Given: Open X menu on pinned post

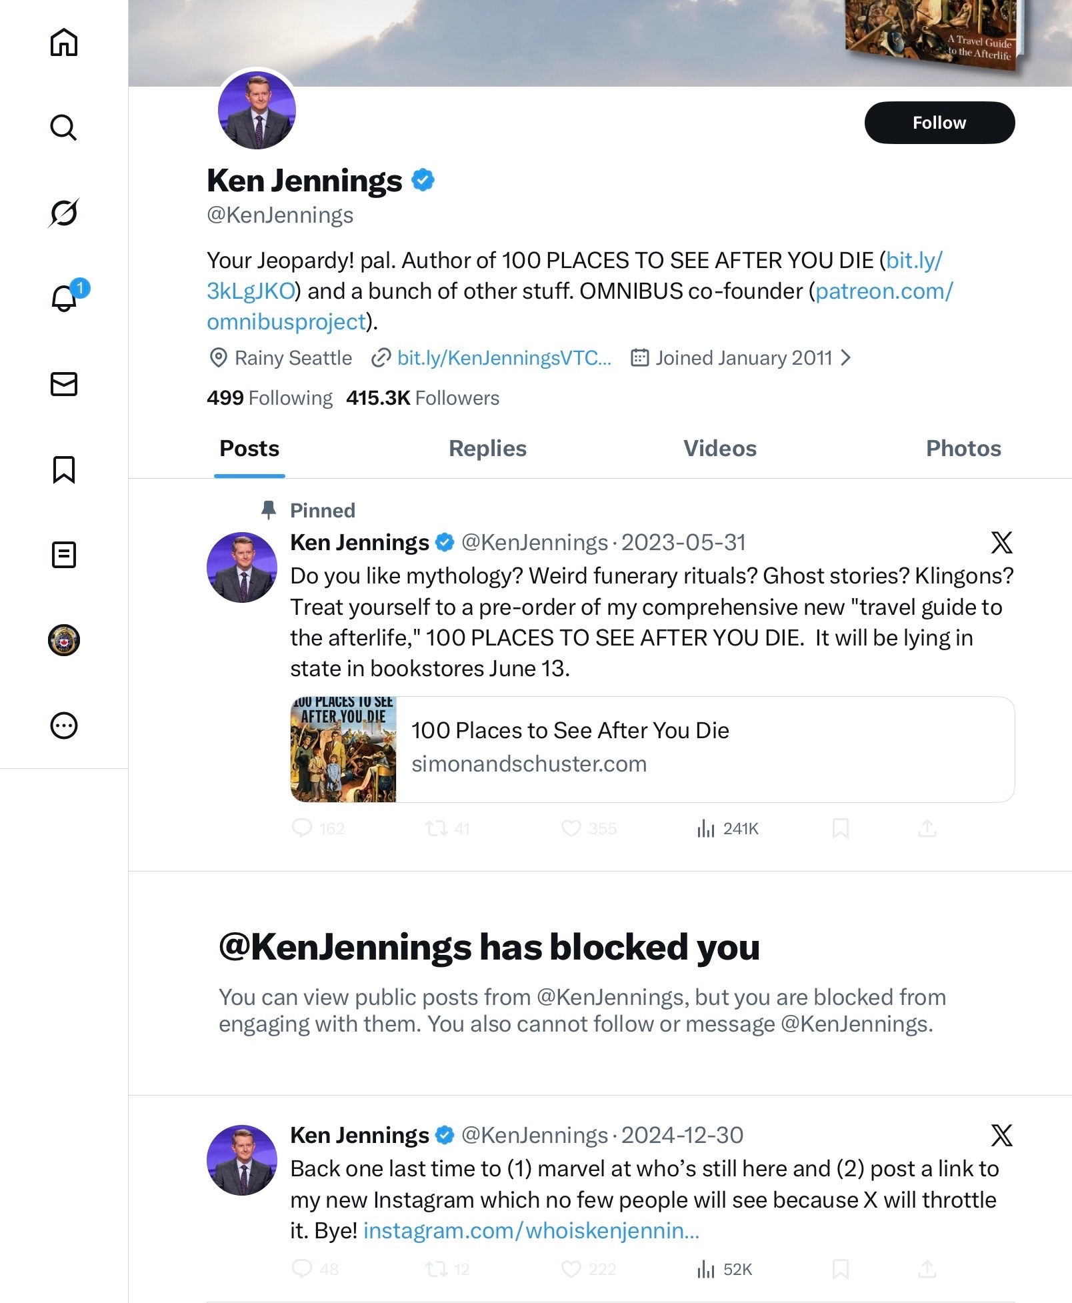Looking at the screenshot, I should point(1001,543).
